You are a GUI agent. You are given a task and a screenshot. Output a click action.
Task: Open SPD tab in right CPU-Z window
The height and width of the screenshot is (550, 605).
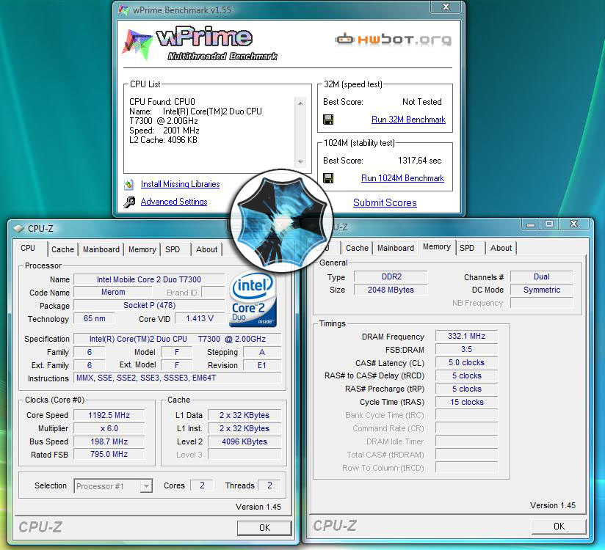[x=467, y=248]
